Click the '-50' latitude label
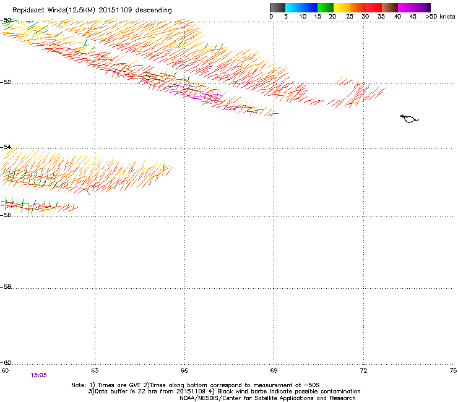 tap(6, 20)
